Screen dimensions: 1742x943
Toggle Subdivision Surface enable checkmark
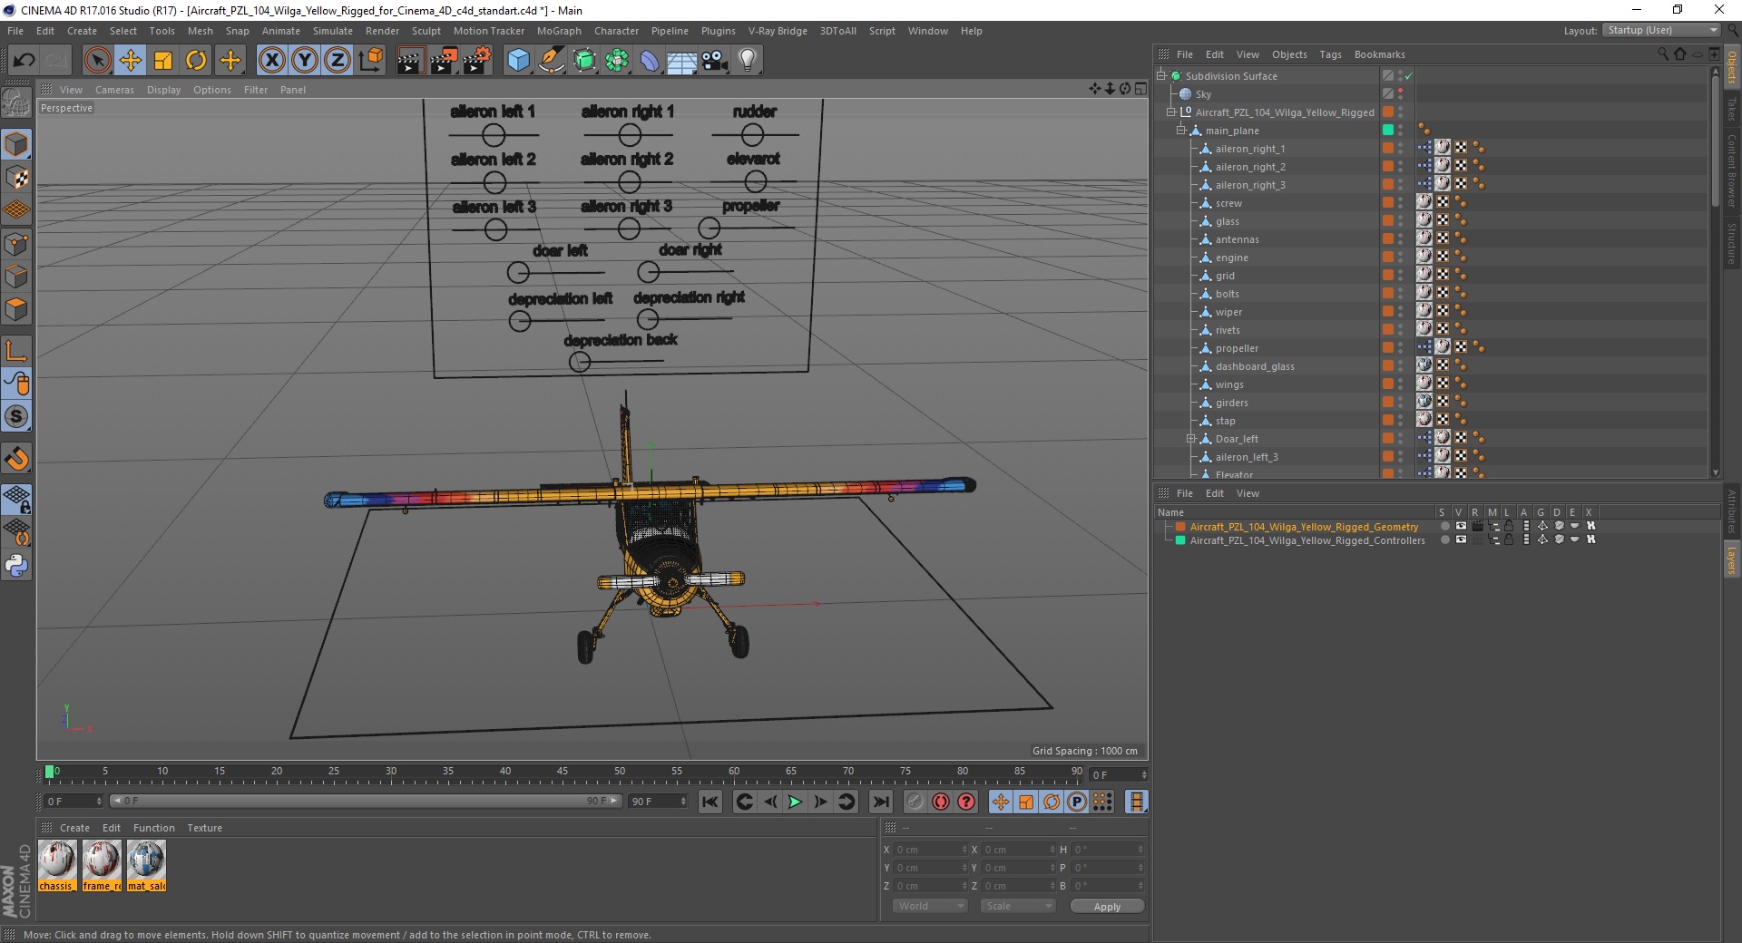click(1408, 76)
